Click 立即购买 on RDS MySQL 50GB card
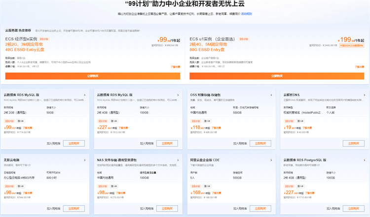The image size is (370, 217). click(x=74, y=144)
